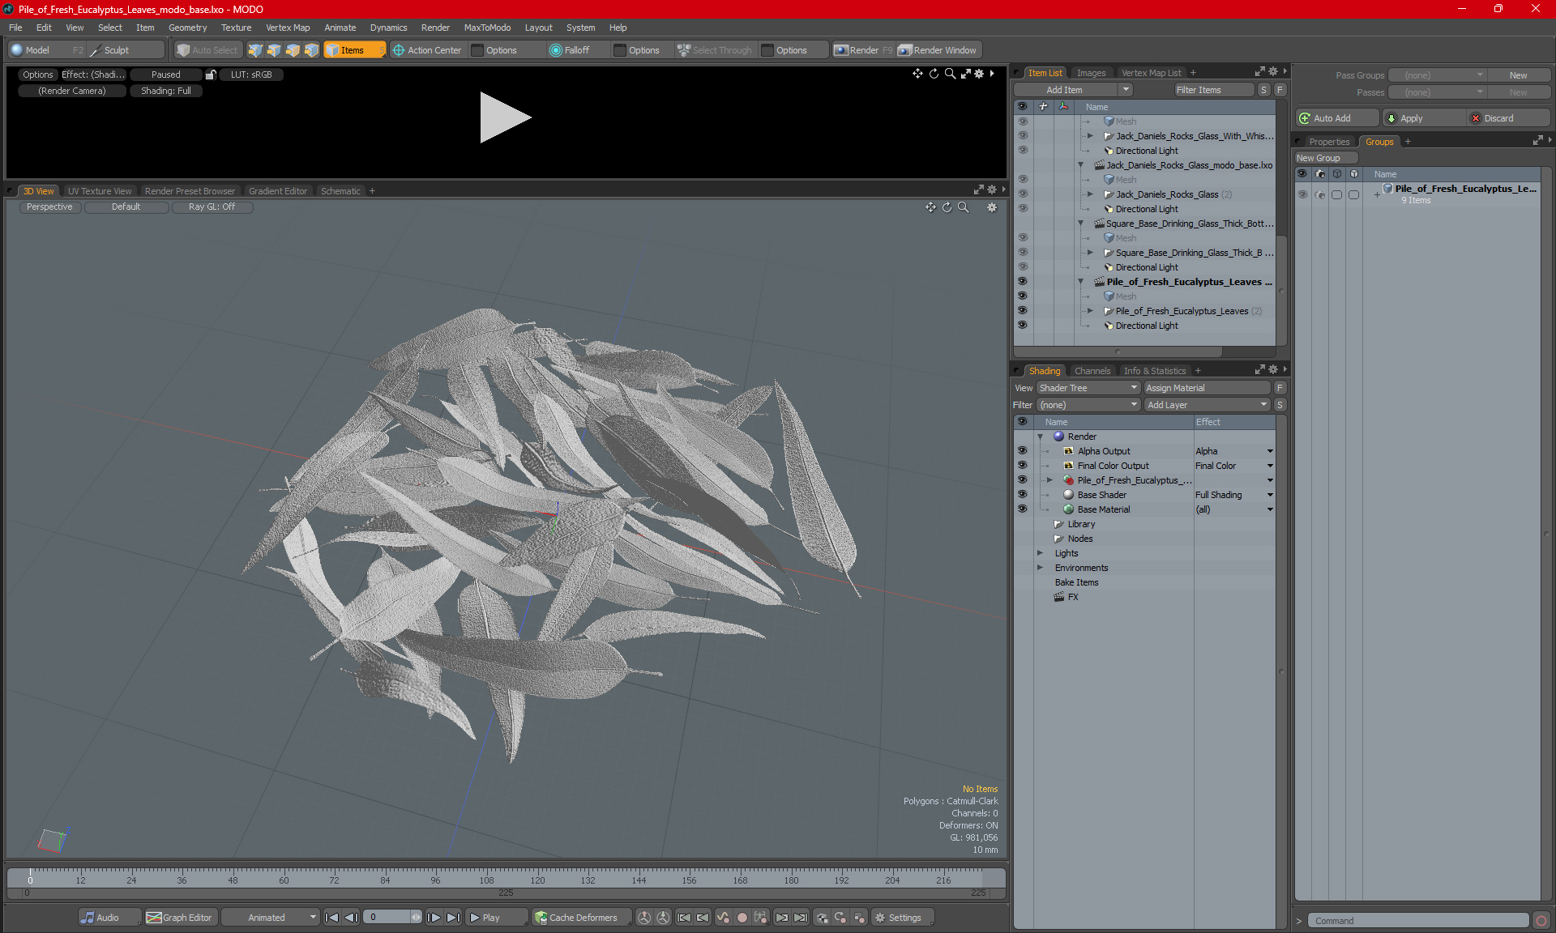Open Vertex Map menu

(x=288, y=28)
